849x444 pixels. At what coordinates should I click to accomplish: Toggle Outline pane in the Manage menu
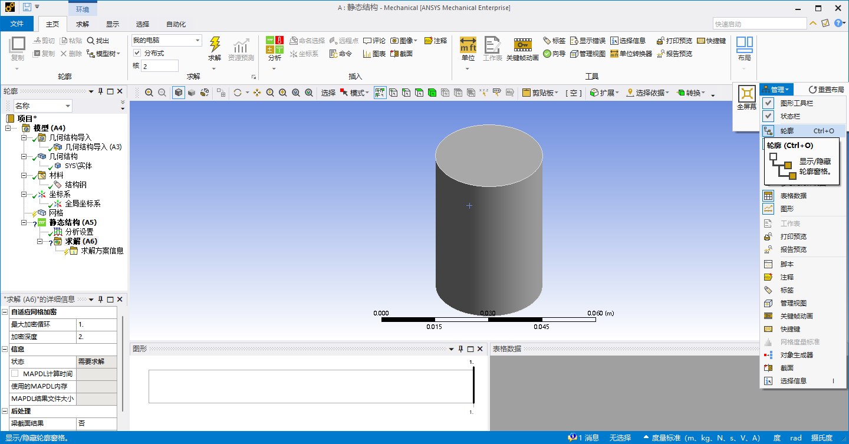[803, 131]
